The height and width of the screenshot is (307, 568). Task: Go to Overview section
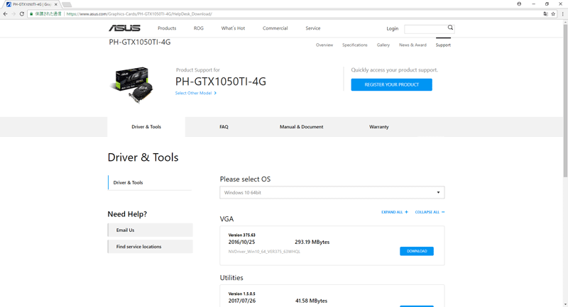pos(324,45)
